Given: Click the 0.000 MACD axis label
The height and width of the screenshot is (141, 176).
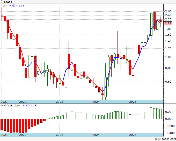Looking at the screenshot, I should tap(169, 119).
